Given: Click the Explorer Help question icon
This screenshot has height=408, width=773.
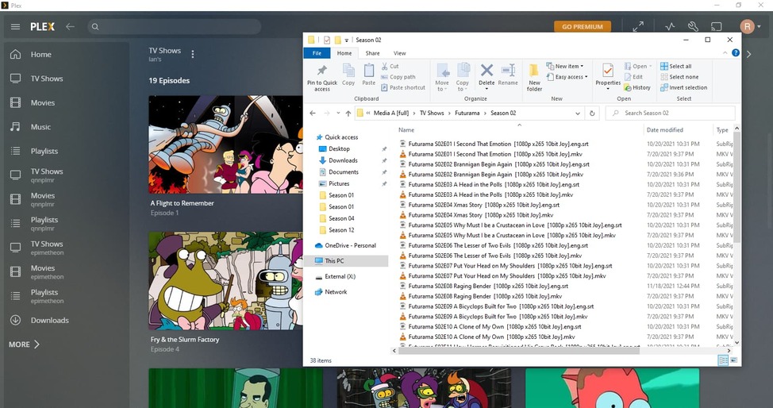Looking at the screenshot, I should click(736, 53).
